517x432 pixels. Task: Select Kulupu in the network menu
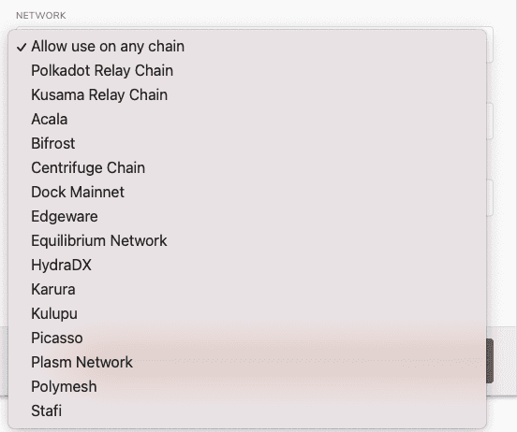pos(247,314)
